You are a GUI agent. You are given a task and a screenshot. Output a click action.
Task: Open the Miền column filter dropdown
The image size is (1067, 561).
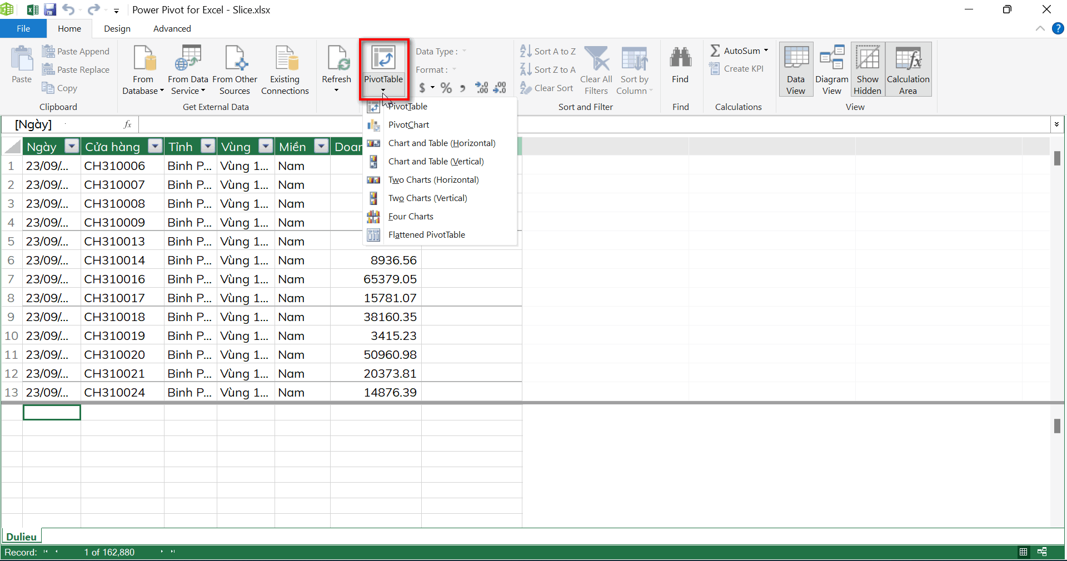321,147
